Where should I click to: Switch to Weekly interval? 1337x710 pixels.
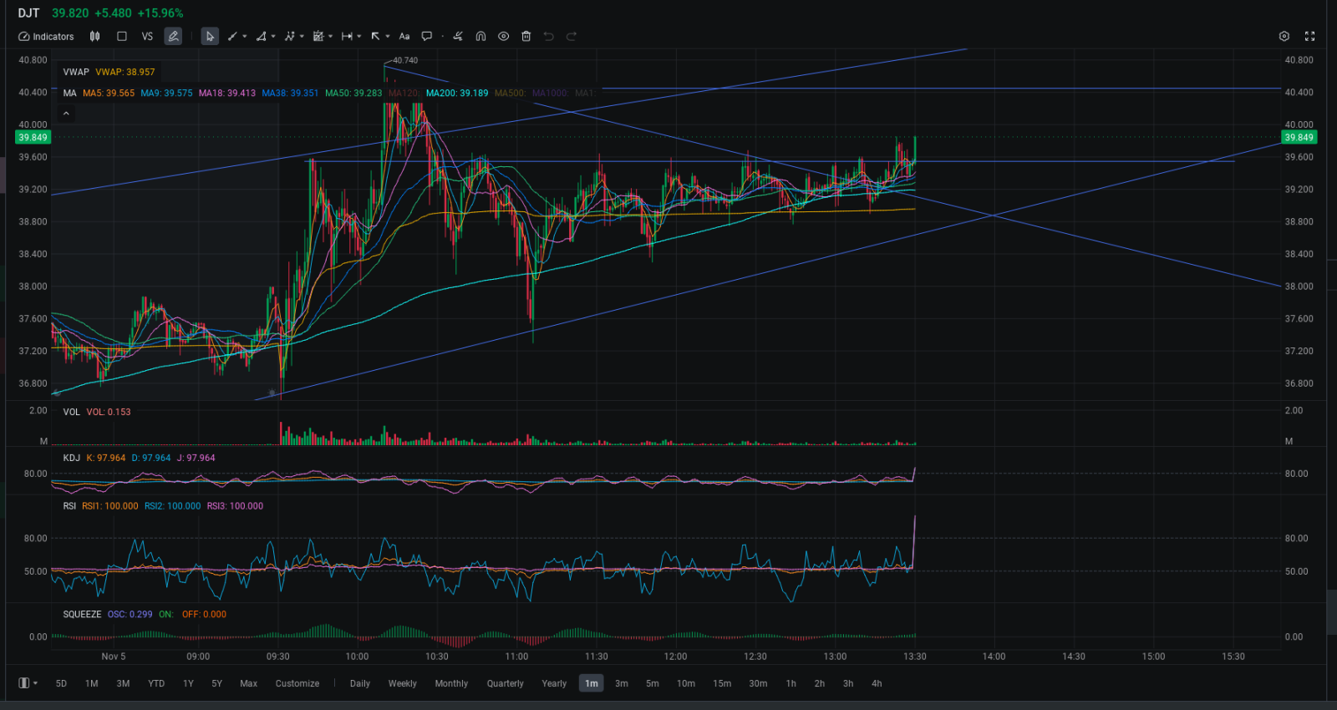click(x=402, y=683)
